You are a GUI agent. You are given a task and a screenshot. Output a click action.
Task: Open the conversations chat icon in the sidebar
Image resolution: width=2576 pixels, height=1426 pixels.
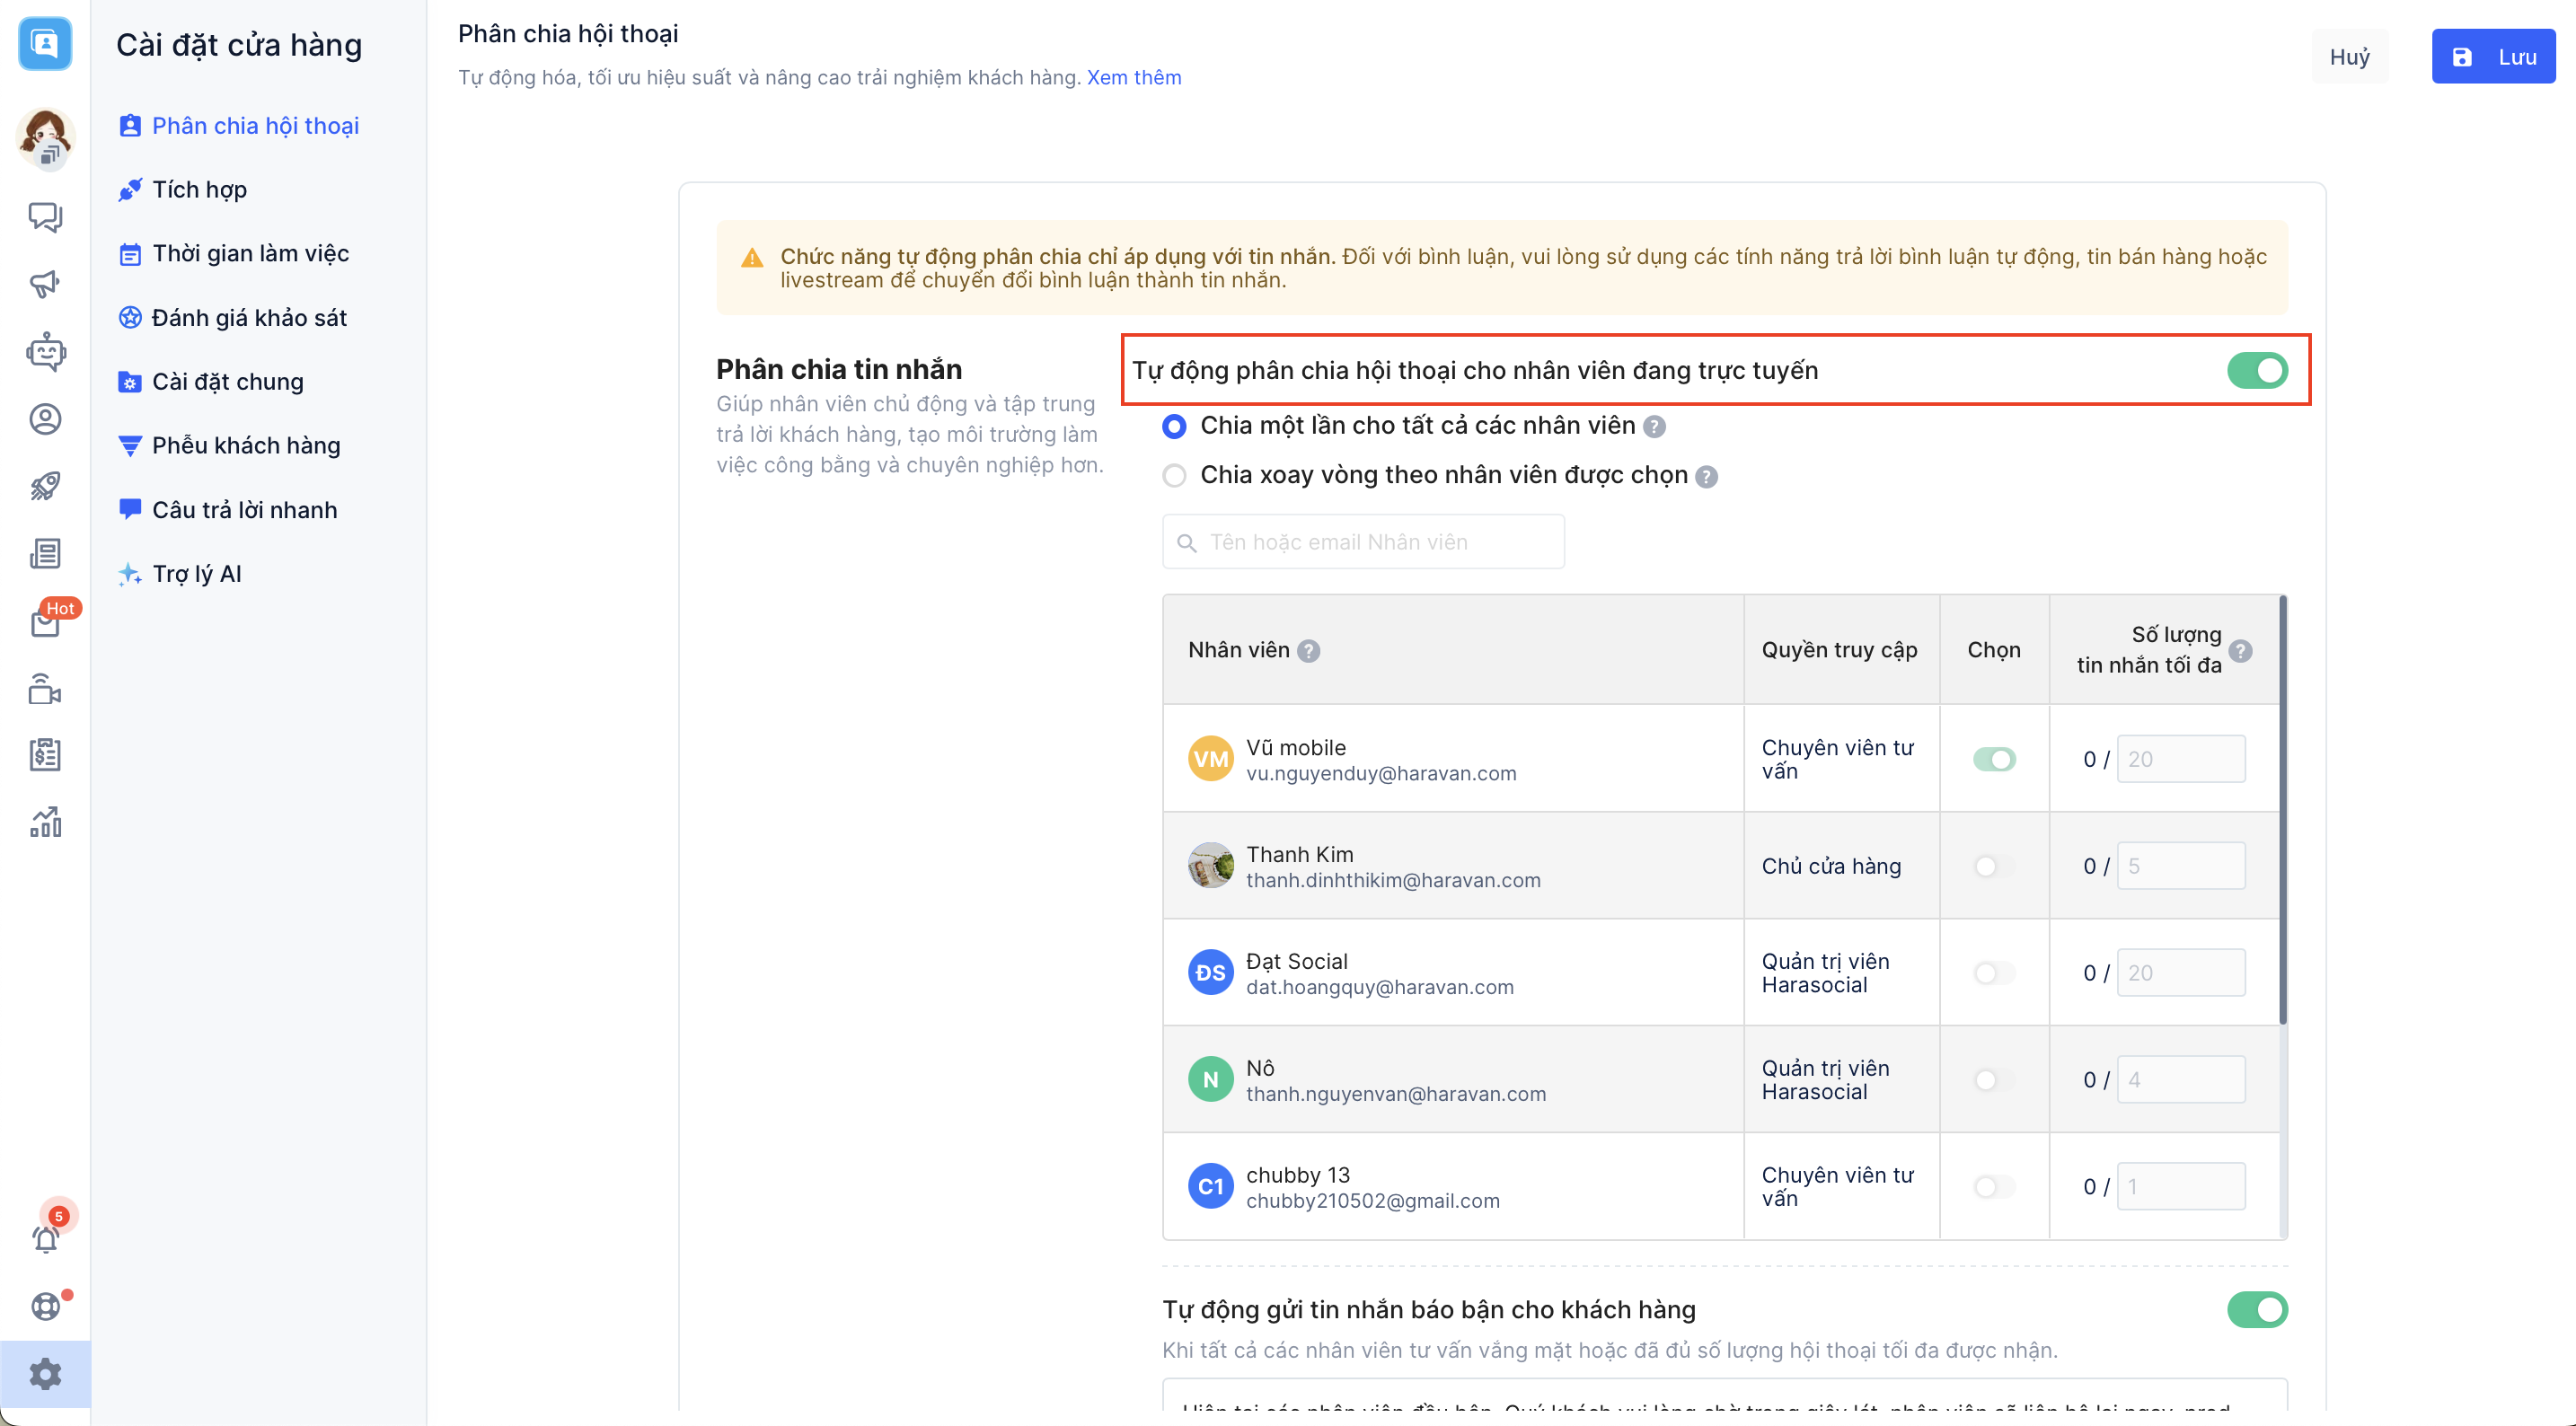point(45,217)
